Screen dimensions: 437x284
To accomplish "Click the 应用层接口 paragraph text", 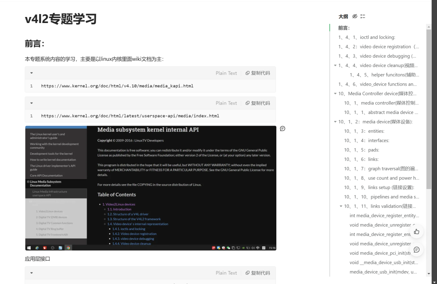I will [x=37, y=259].
